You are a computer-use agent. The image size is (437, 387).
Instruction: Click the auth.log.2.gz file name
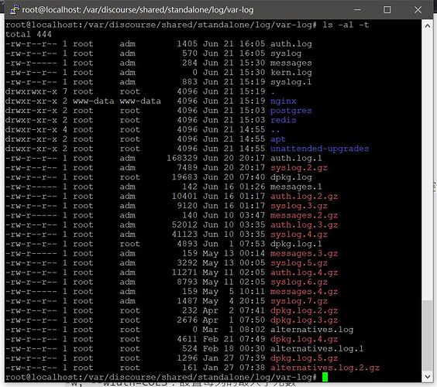click(304, 197)
